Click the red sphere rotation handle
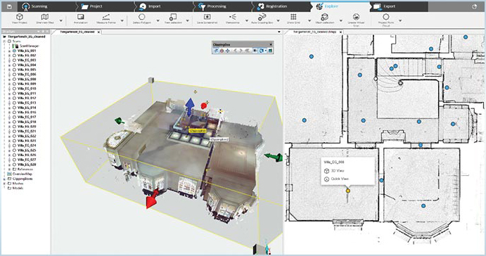Screen dimensions: 486x256 point(204,105)
